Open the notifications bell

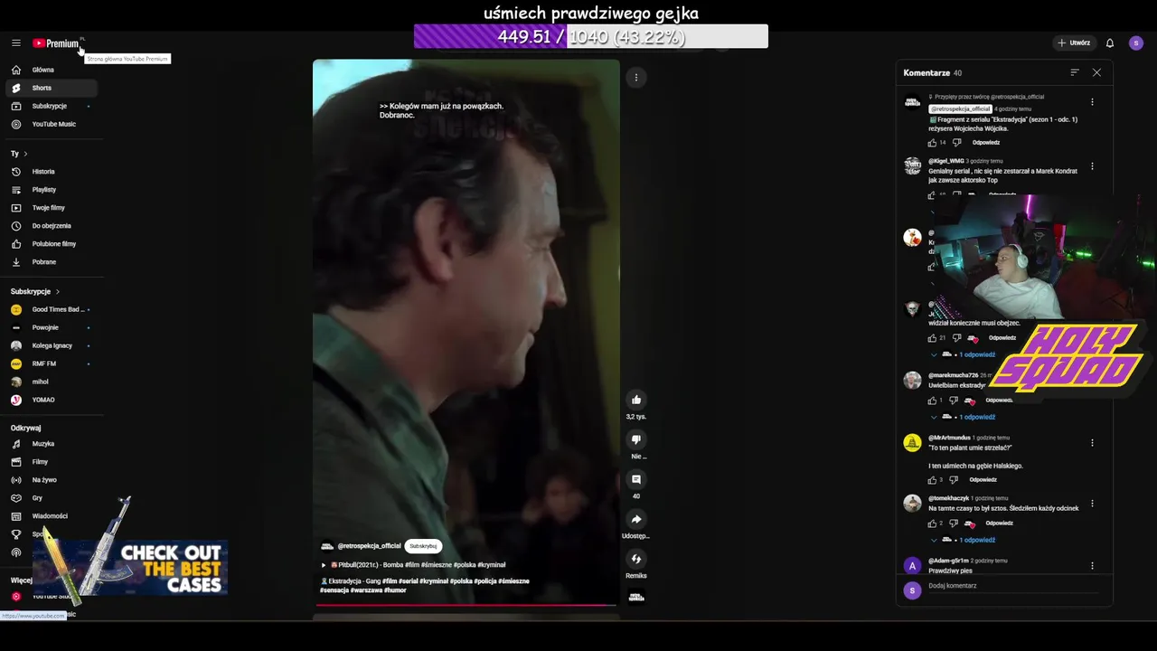[x=1110, y=42]
